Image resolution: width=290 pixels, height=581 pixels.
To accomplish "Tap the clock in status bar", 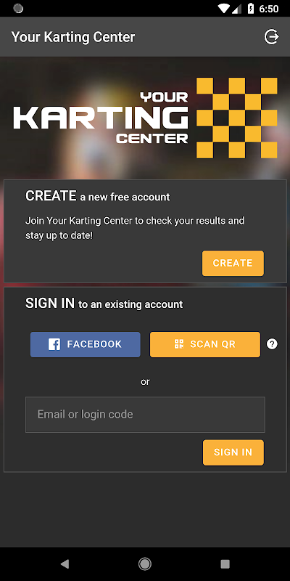I will point(269,9).
